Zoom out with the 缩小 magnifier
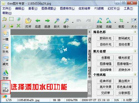 (x=66, y=21)
